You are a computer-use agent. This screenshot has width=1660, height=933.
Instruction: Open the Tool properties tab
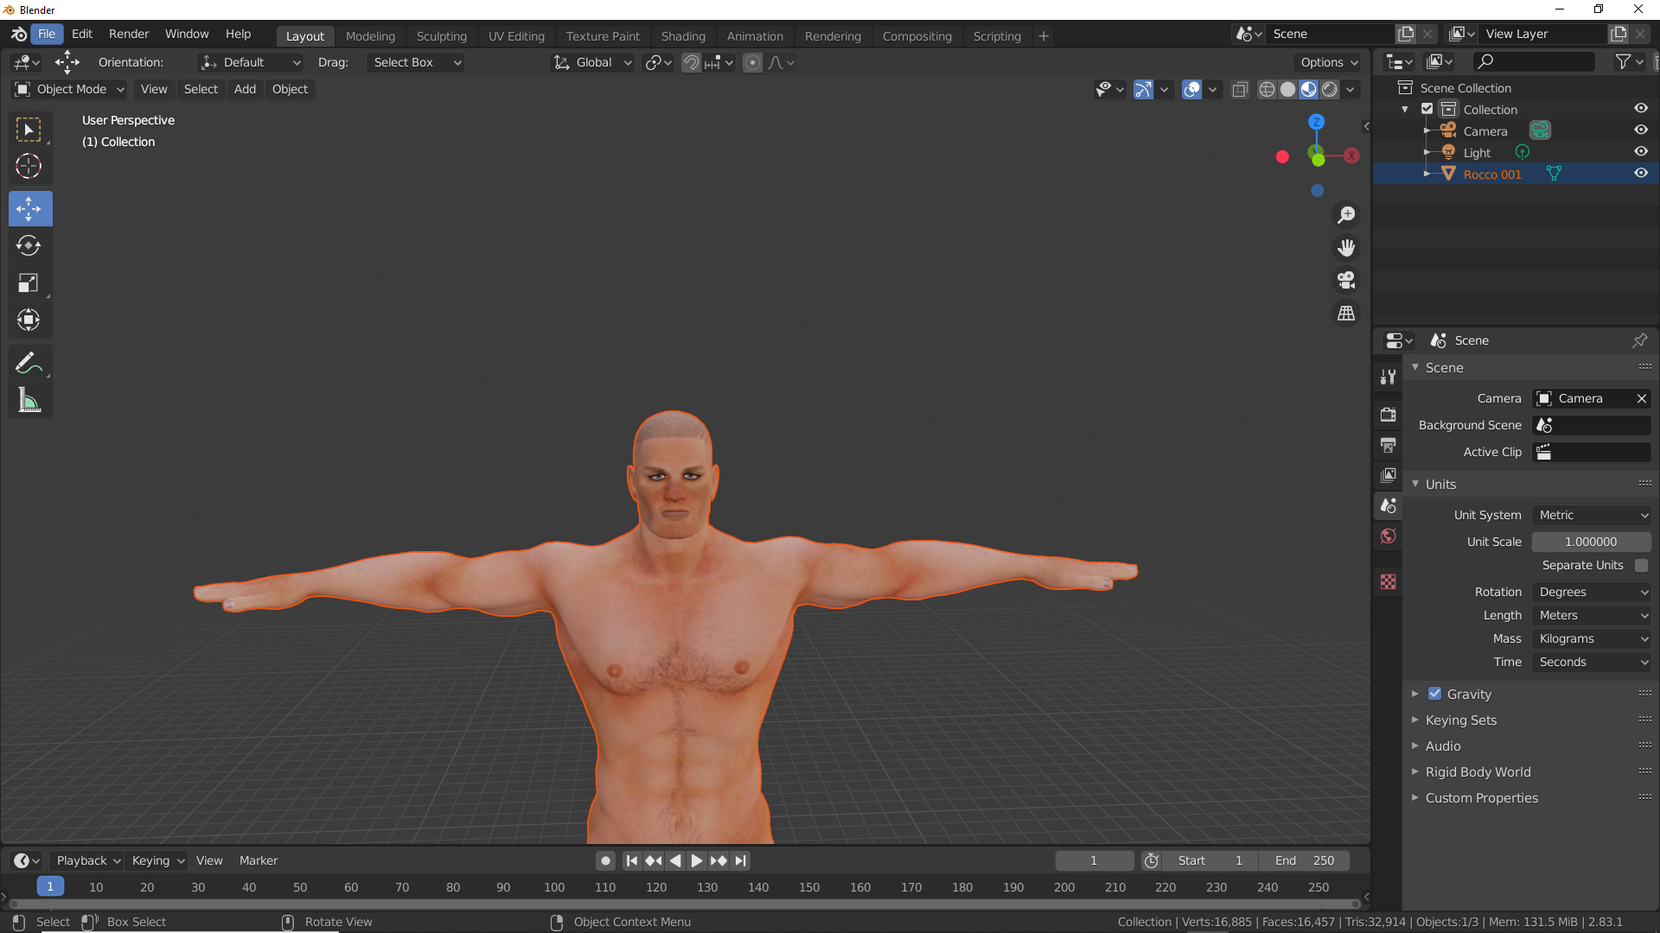(x=1389, y=377)
